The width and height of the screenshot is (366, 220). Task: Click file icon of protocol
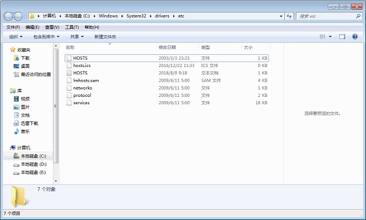[69, 95]
